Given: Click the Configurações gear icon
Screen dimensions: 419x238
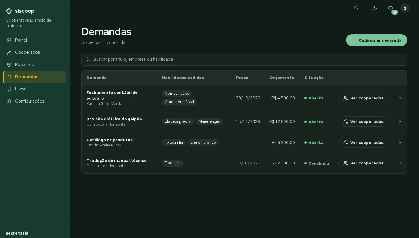Looking at the screenshot, I should (x=9, y=101).
